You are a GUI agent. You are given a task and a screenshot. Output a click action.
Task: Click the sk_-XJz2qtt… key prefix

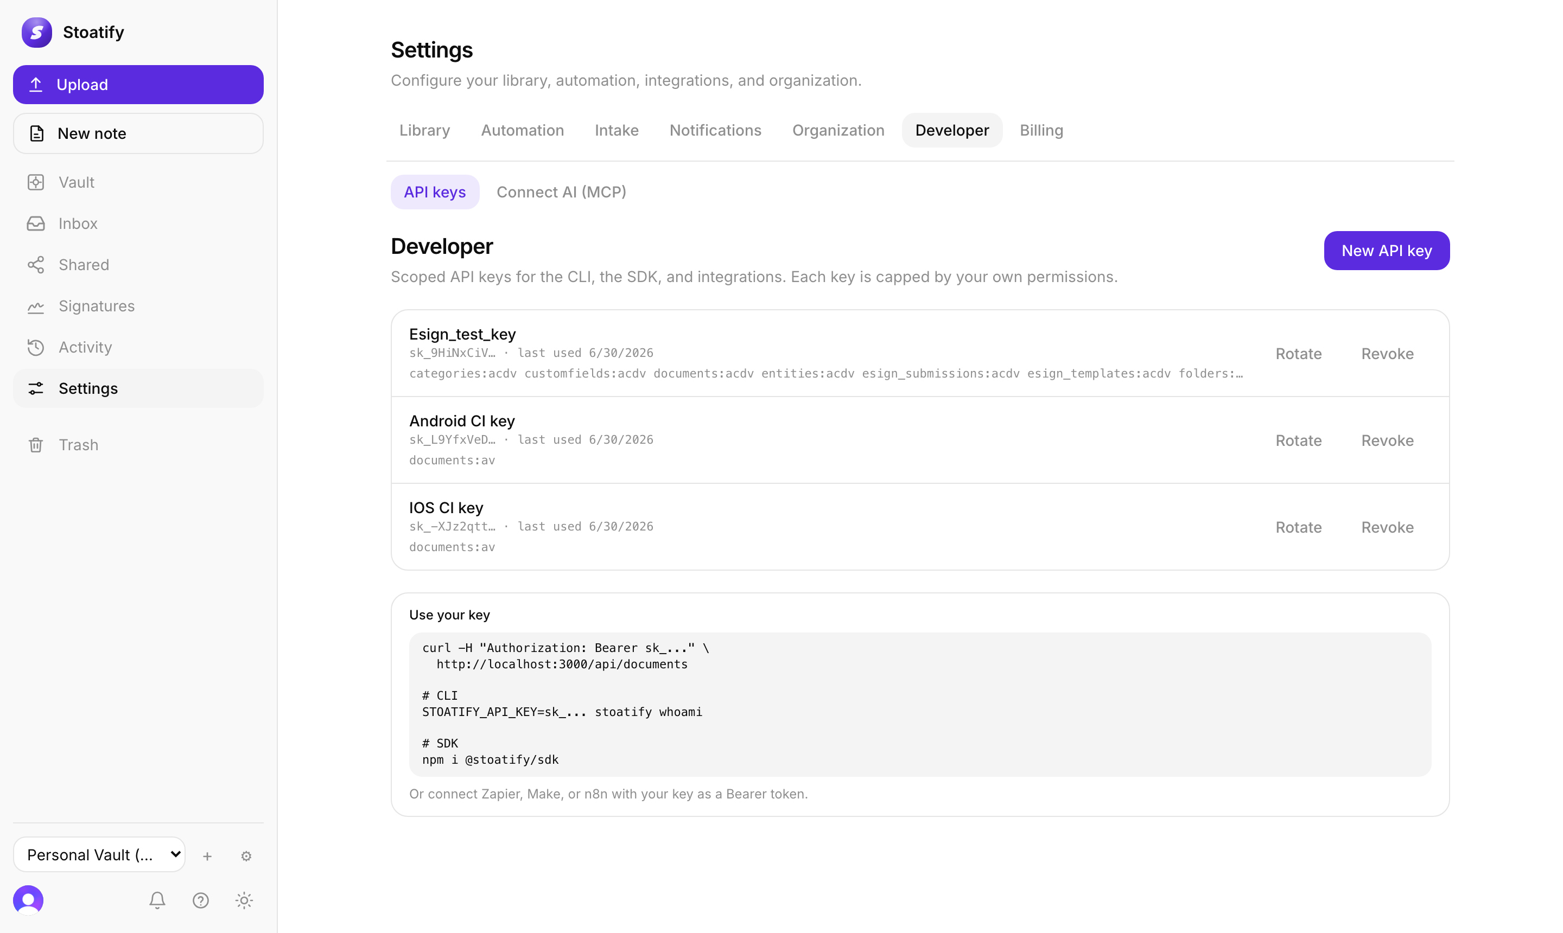pyautogui.click(x=452, y=526)
